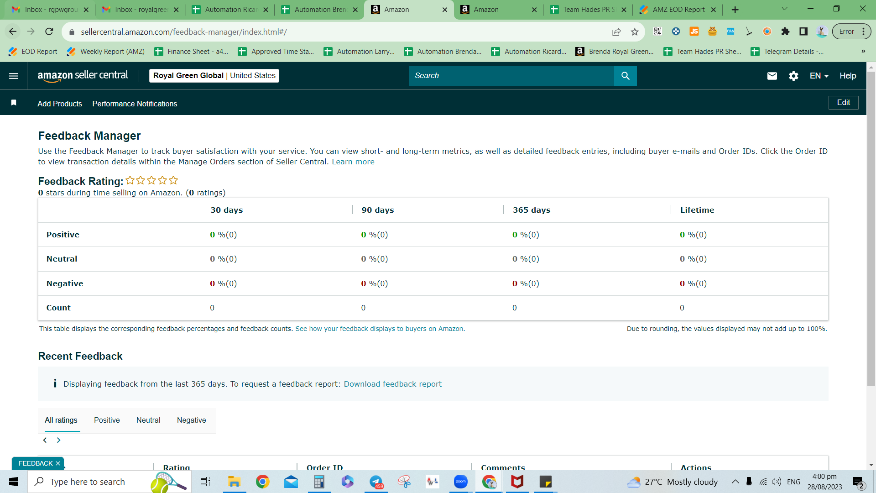The height and width of the screenshot is (493, 876).
Task: Click the orange JS extension icon
Action: [694, 31]
